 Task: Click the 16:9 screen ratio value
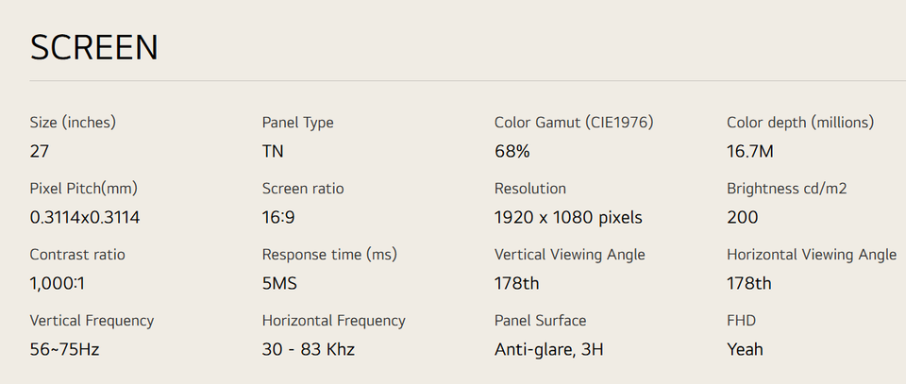[x=278, y=217]
